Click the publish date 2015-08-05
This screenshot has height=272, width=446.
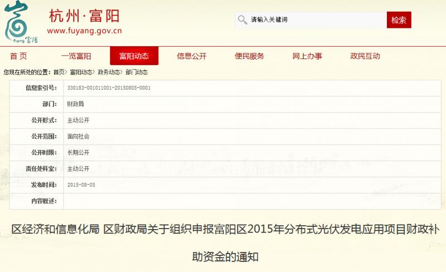[x=81, y=184]
